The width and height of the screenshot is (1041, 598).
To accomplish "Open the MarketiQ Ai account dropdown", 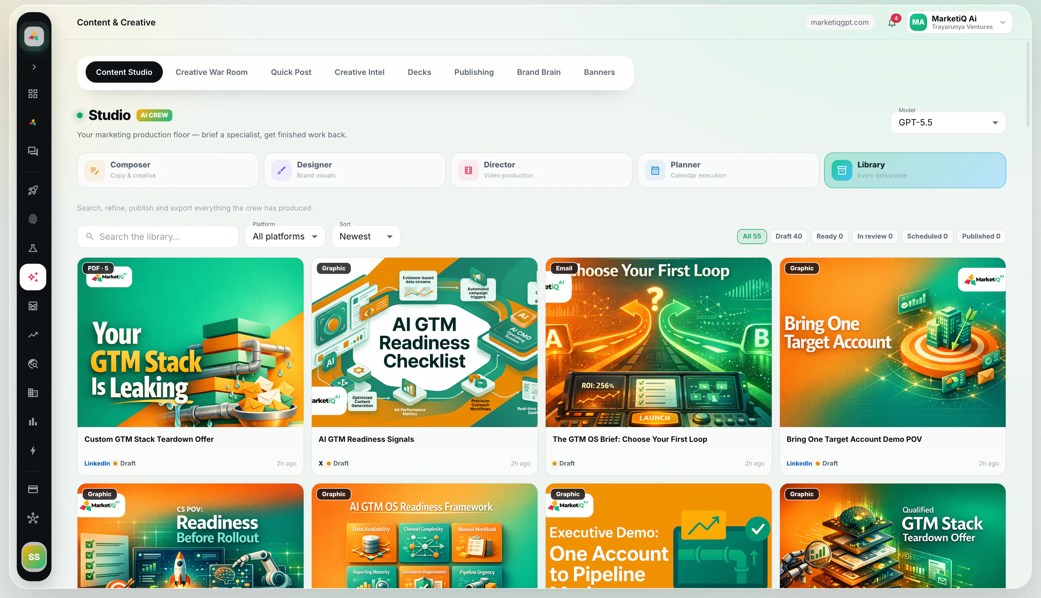I will point(959,22).
